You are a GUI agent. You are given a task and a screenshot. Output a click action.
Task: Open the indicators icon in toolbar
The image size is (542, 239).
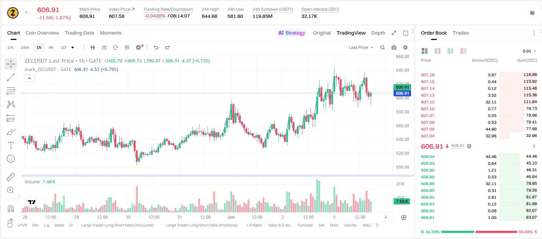coord(104,47)
